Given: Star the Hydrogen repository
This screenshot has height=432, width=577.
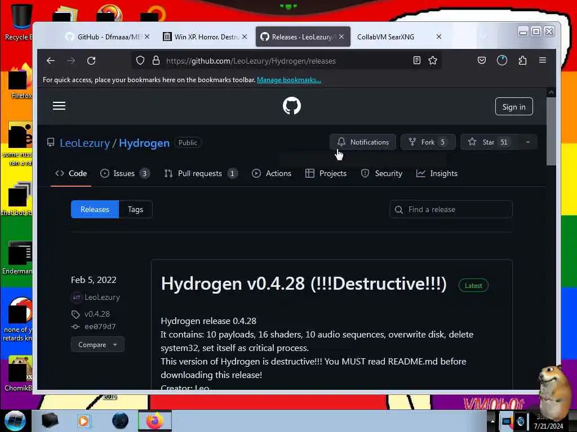Looking at the screenshot, I should [490, 142].
